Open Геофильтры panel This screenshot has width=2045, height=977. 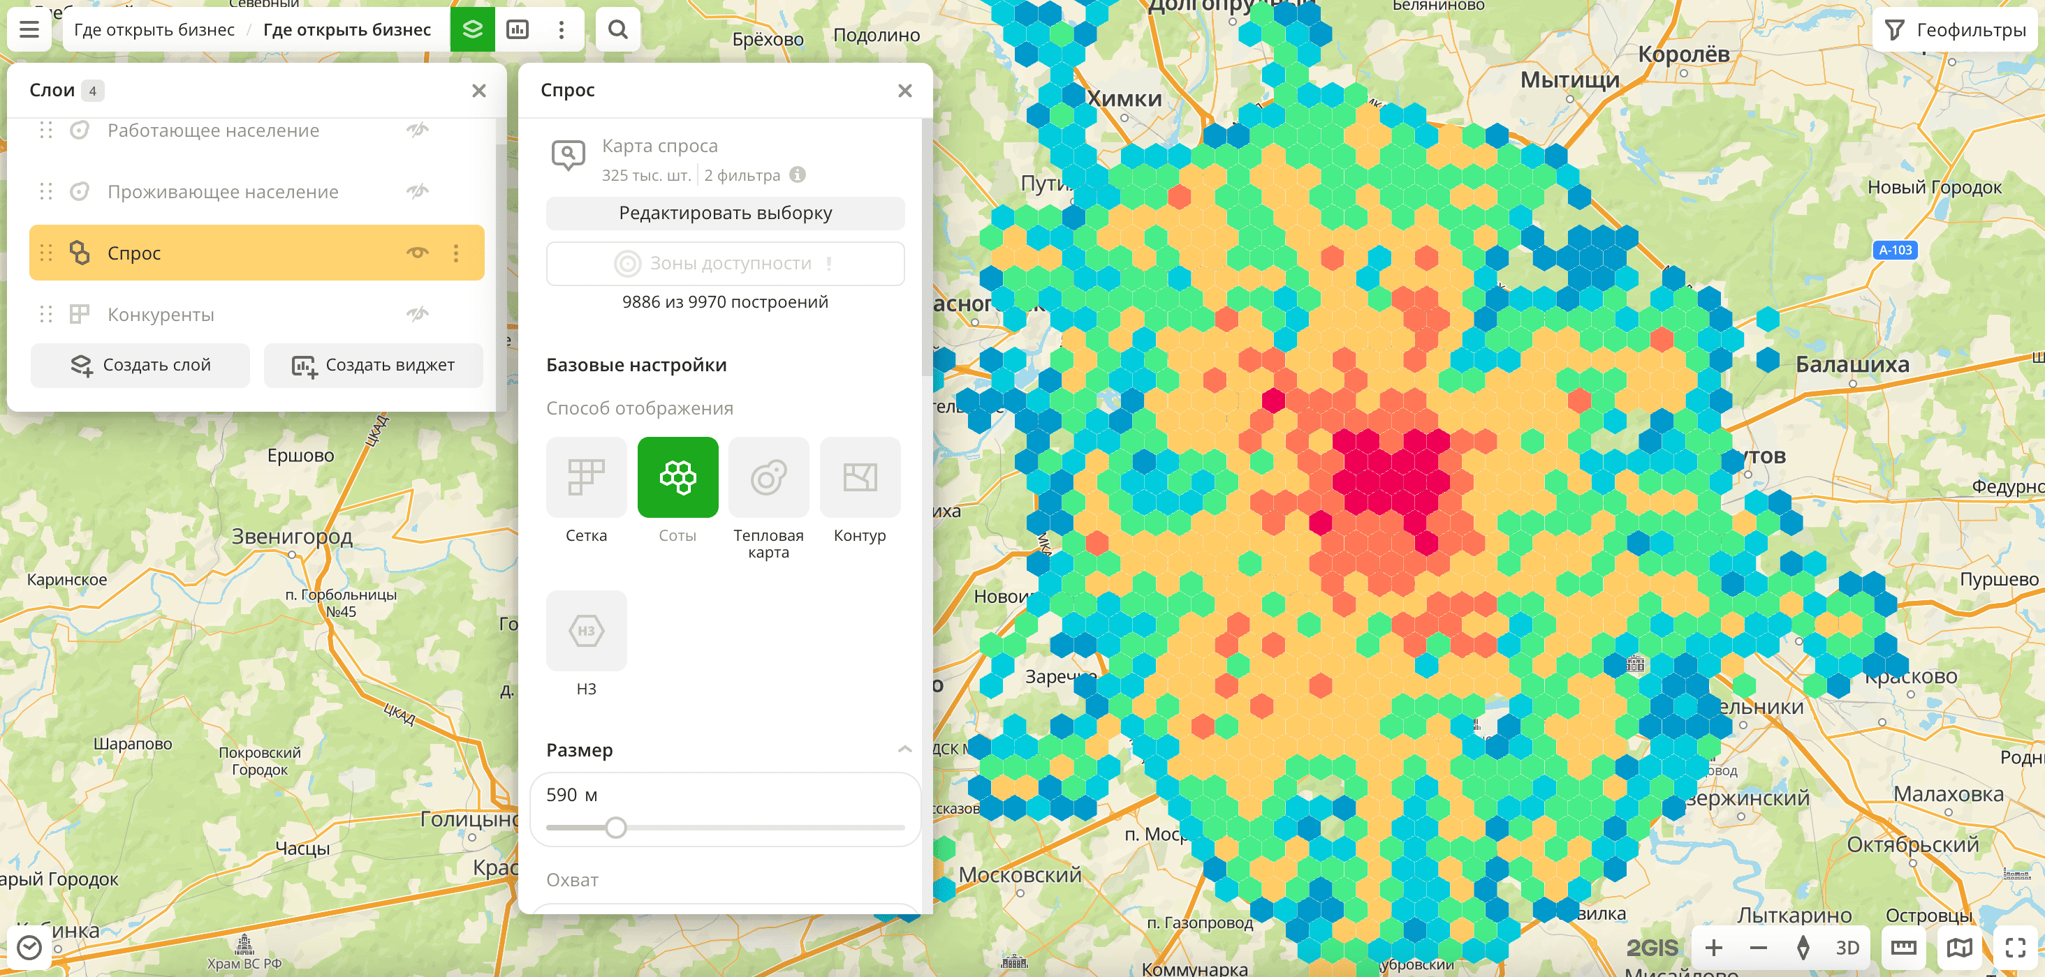[1957, 30]
